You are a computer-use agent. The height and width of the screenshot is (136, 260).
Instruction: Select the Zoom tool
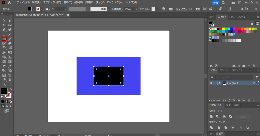click(x=4, y=85)
